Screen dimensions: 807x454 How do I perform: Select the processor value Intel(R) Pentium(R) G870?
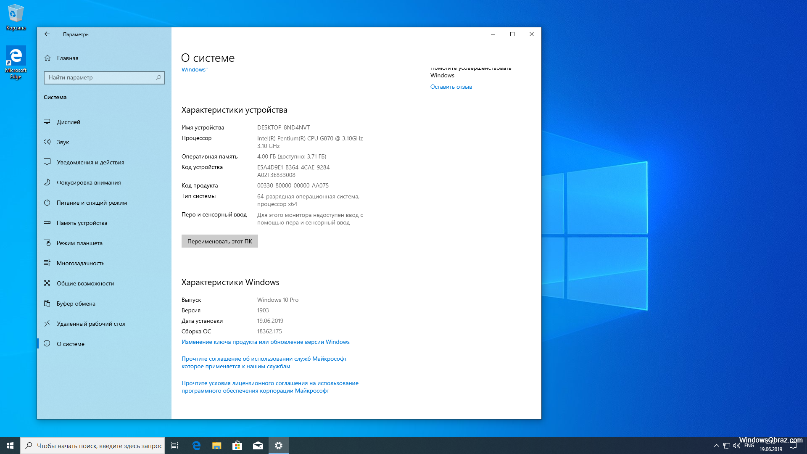(x=310, y=142)
